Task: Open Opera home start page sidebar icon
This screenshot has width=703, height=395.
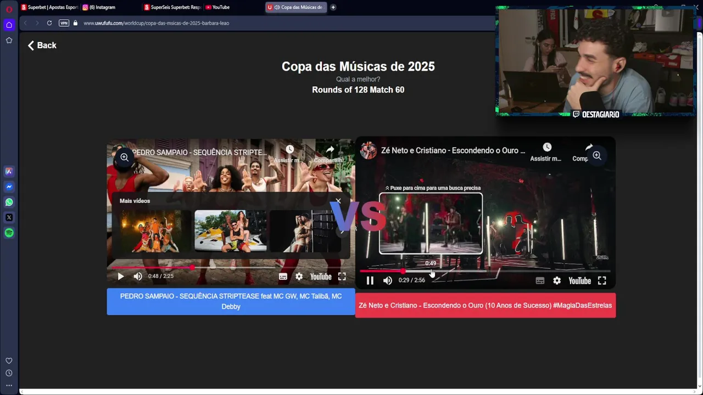Action: pyautogui.click(x=9, y=25)
